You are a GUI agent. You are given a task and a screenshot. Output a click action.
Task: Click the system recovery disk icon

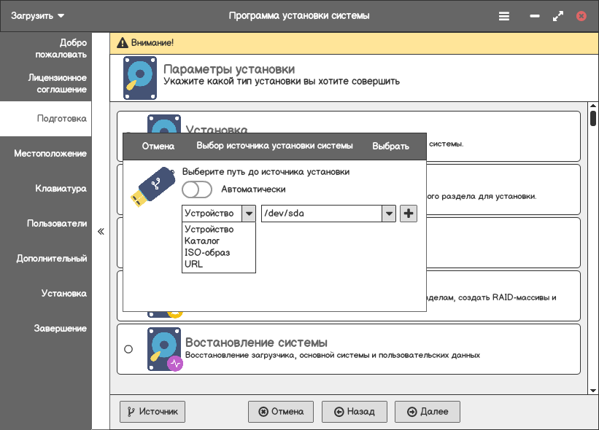click(x=164, y=349)
